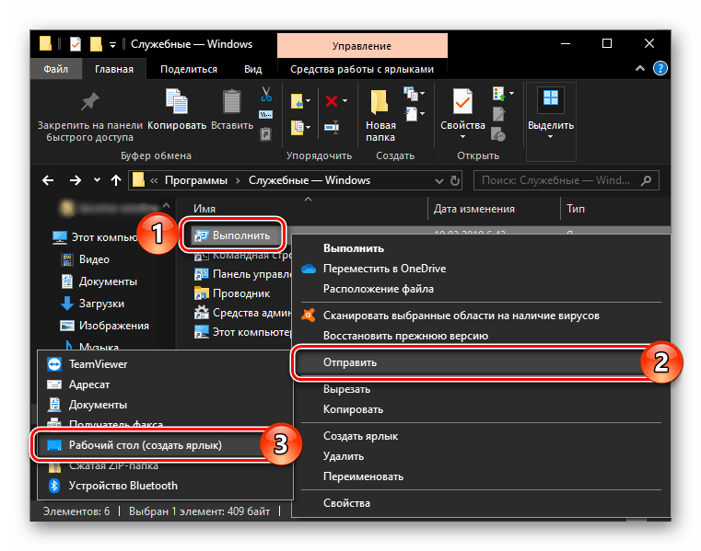Click the Up one level arrow

[x=116, y=180]
